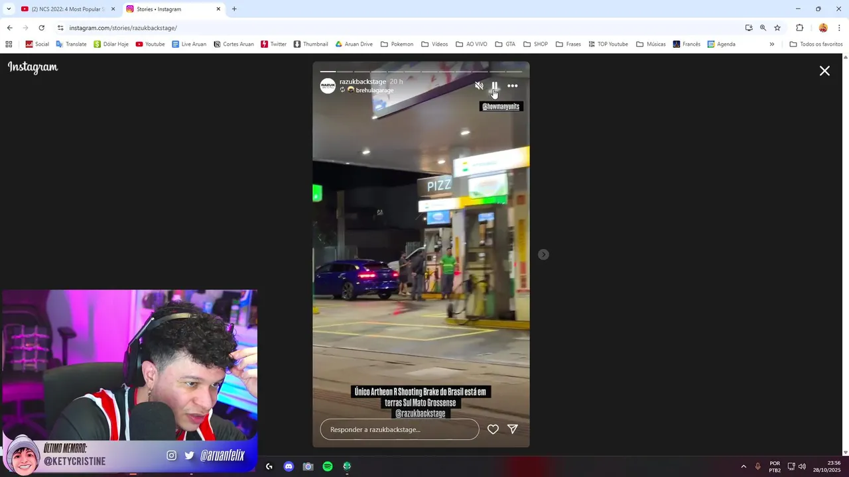Viewport: 849px width, 477px height.
Task: Reload the current page
Action: pyautogui.click(x=41, y=28)
